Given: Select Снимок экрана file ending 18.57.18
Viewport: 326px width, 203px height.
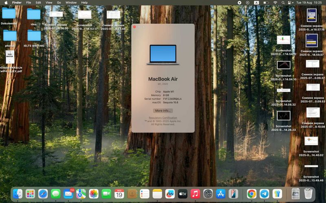Looking at the screenshot, I should (311, 19).
